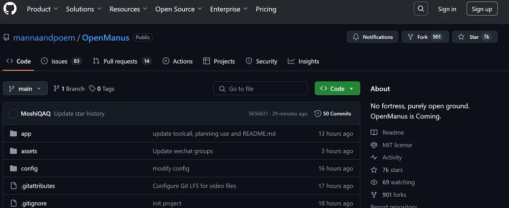Click the Sign up button
This screenshot has height=208, width=509.
coord(482,9)
